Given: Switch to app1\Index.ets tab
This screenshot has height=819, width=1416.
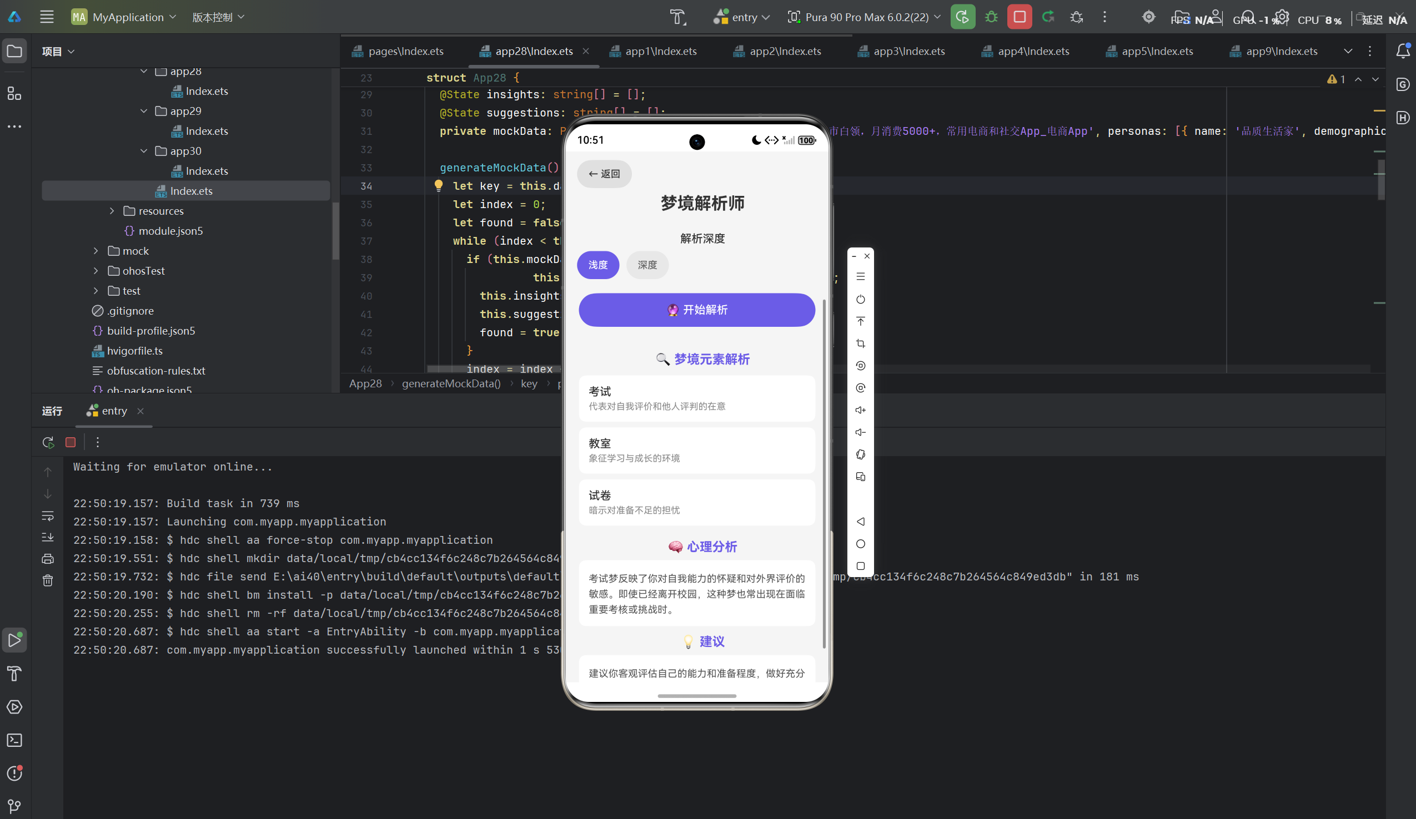Looking at the screenshot, I should [654, 51].
